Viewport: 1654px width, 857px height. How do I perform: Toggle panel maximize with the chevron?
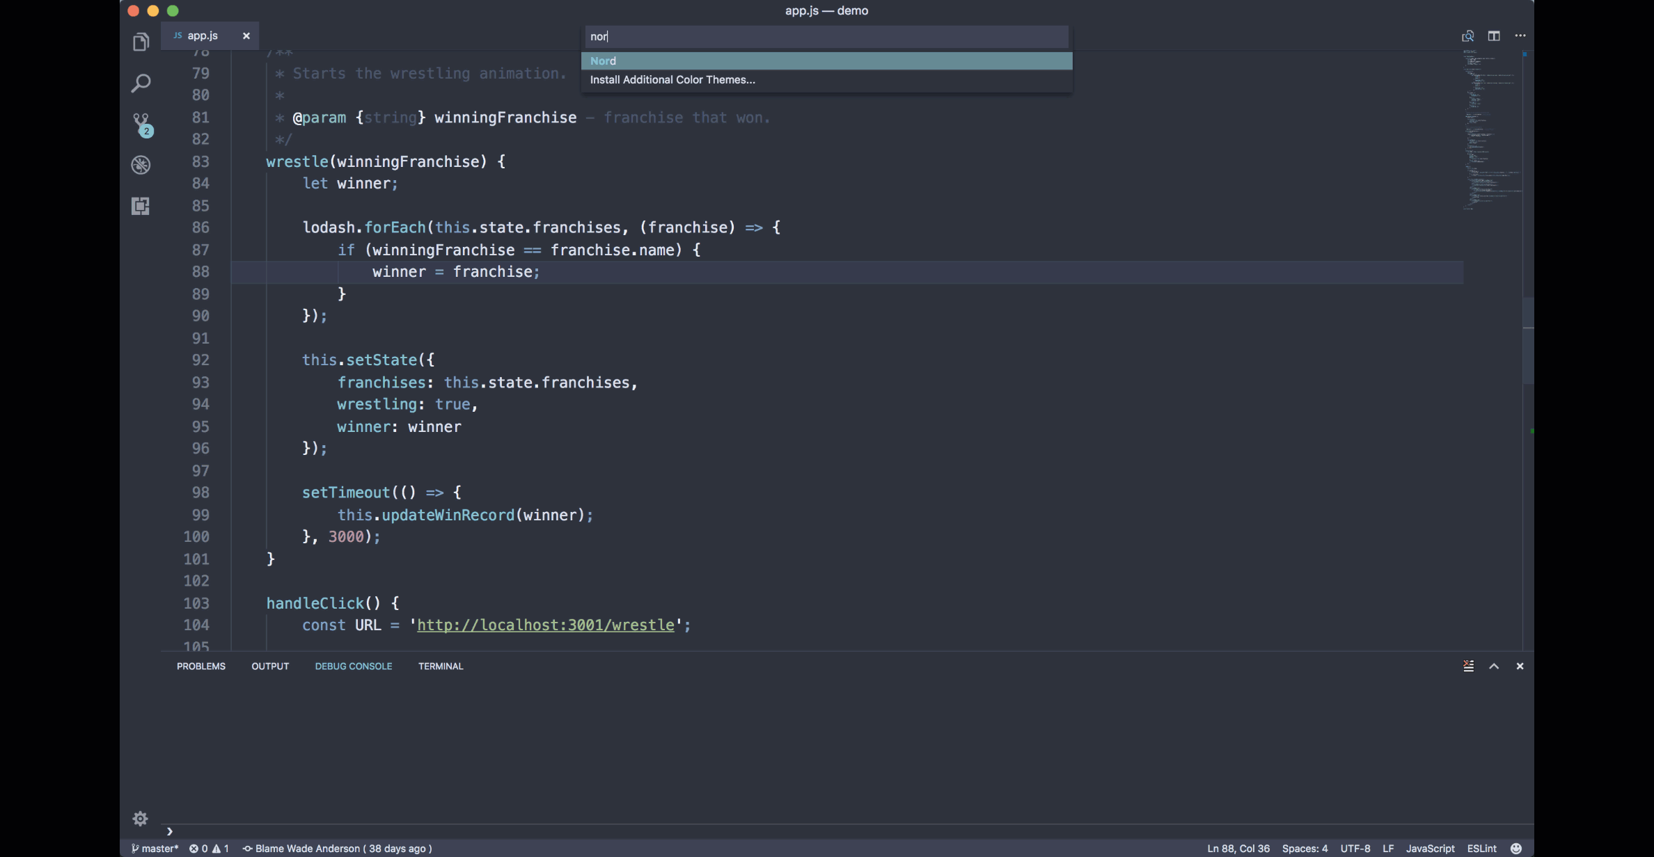click(x=1494, y=666)
